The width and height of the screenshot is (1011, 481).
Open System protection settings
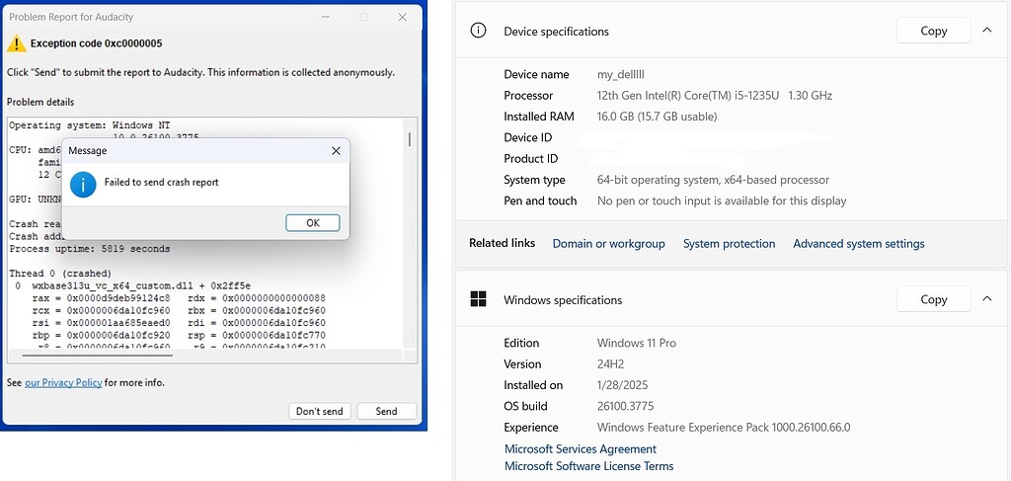729,243
